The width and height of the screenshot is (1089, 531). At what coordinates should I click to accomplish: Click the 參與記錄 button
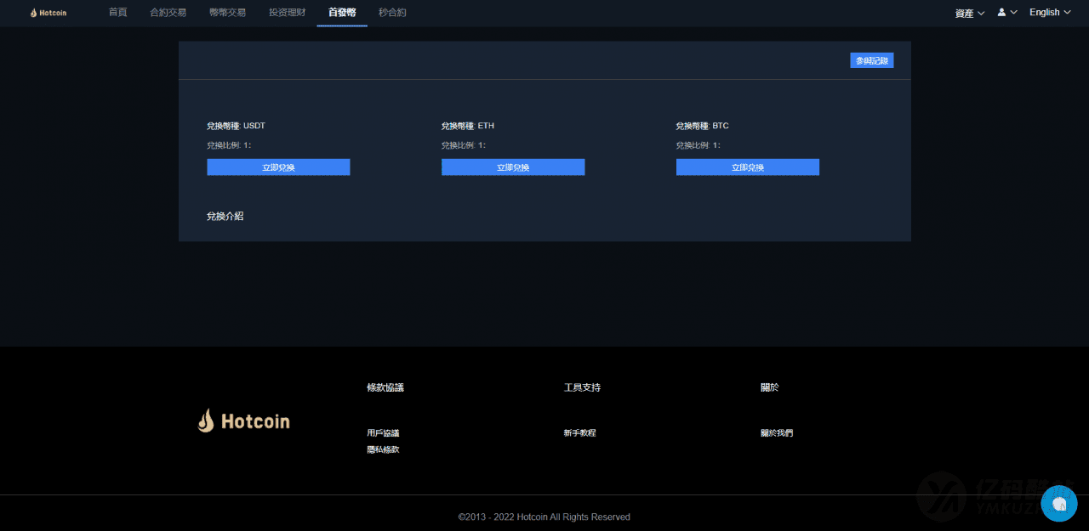pyautogui.click(x=871, y=59)
